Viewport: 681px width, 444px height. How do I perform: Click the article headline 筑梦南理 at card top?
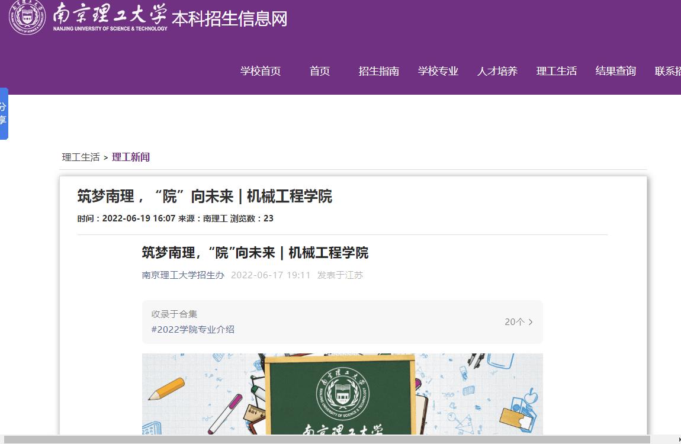204,196
